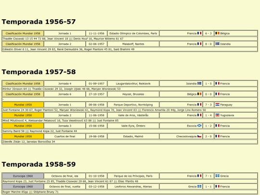
Task: Click the team name Yugoslavia
Action: point(227,115)
